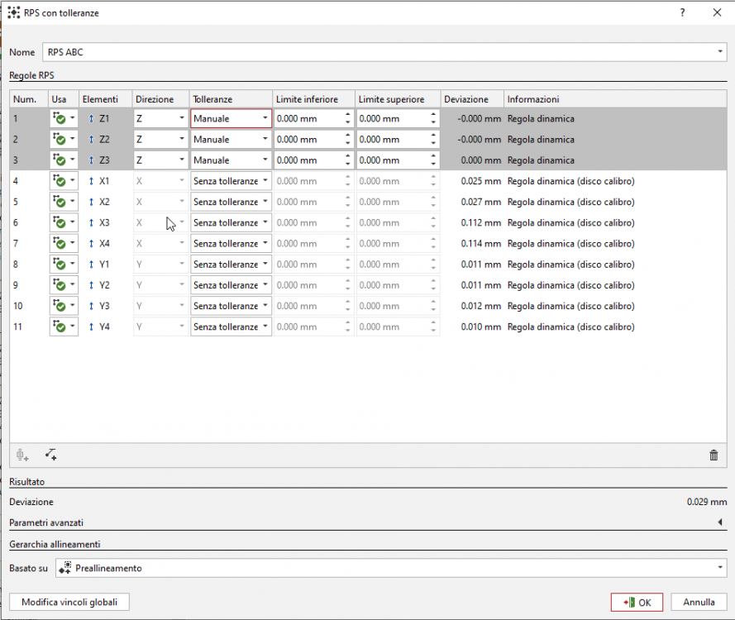Open the Tolleranze dropdown in row 1

pyautogui.click(x=265, y=119)
